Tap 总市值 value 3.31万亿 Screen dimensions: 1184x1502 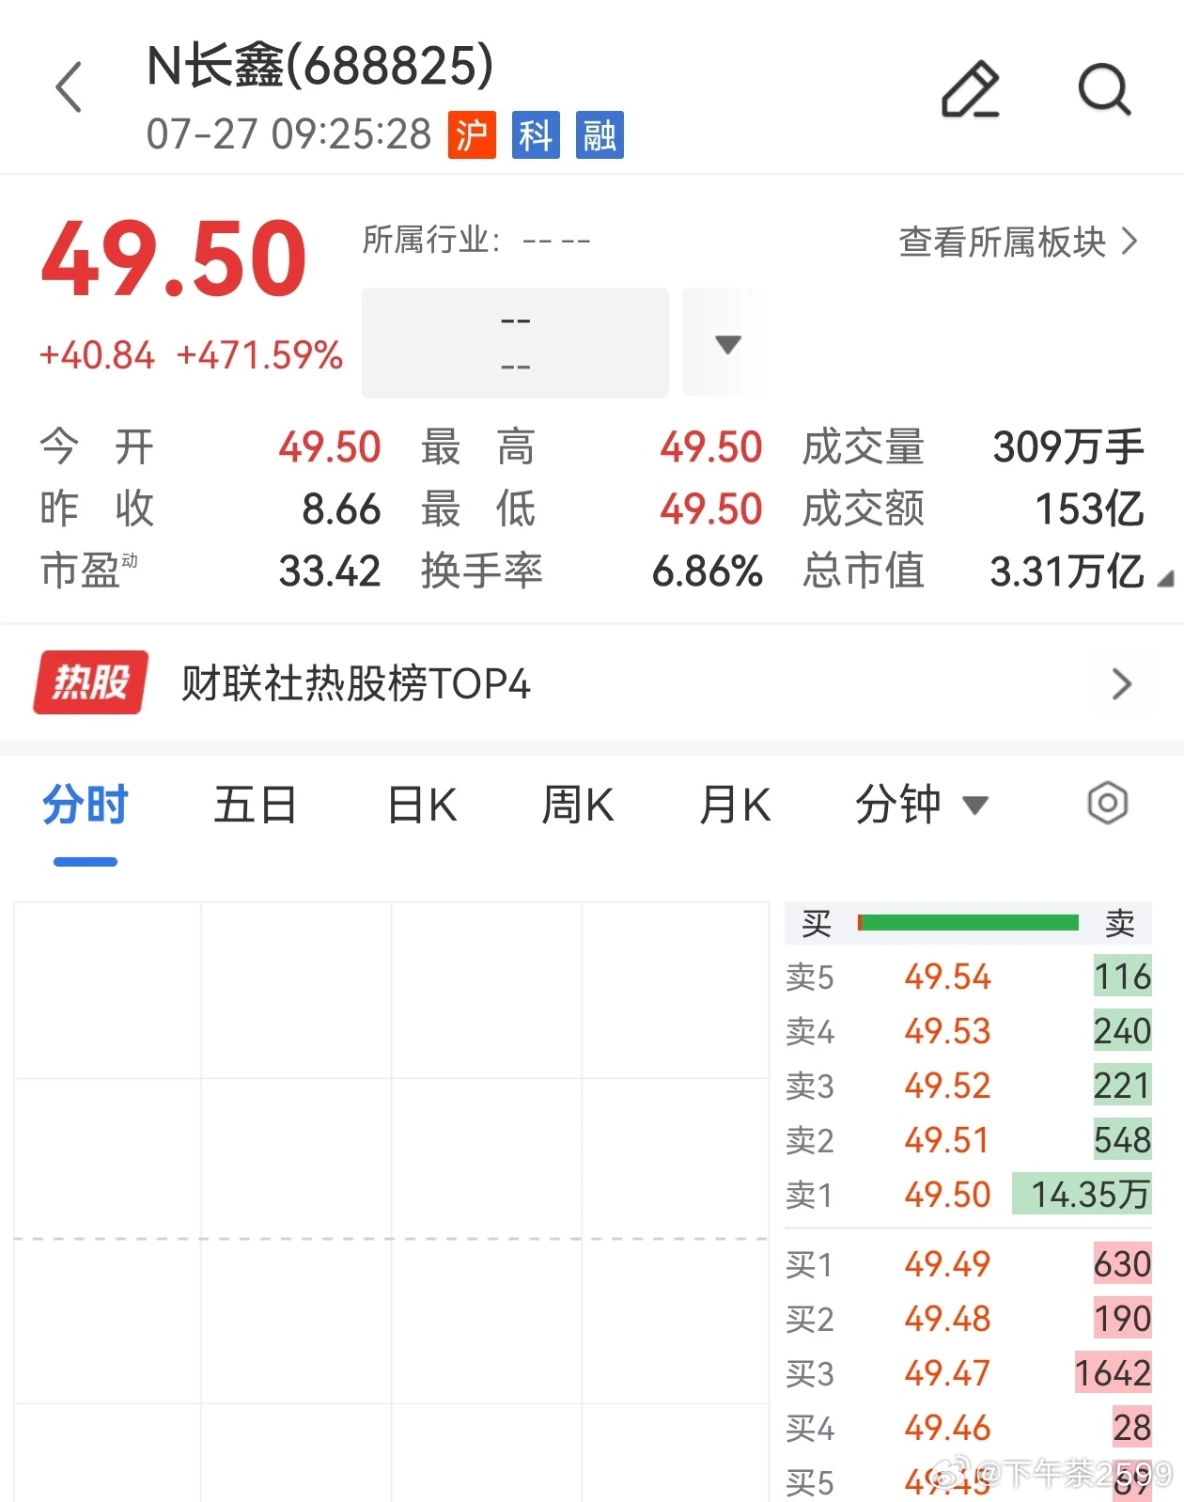pos(1067,571)
